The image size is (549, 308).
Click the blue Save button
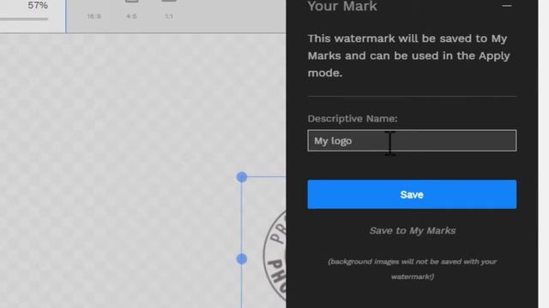[412, 194]
